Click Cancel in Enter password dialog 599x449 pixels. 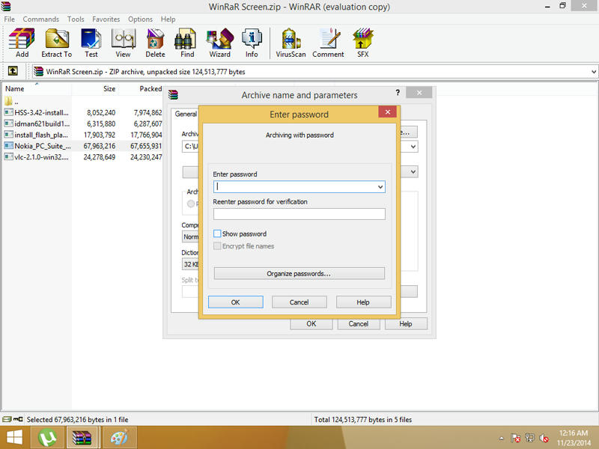point(299,302)
